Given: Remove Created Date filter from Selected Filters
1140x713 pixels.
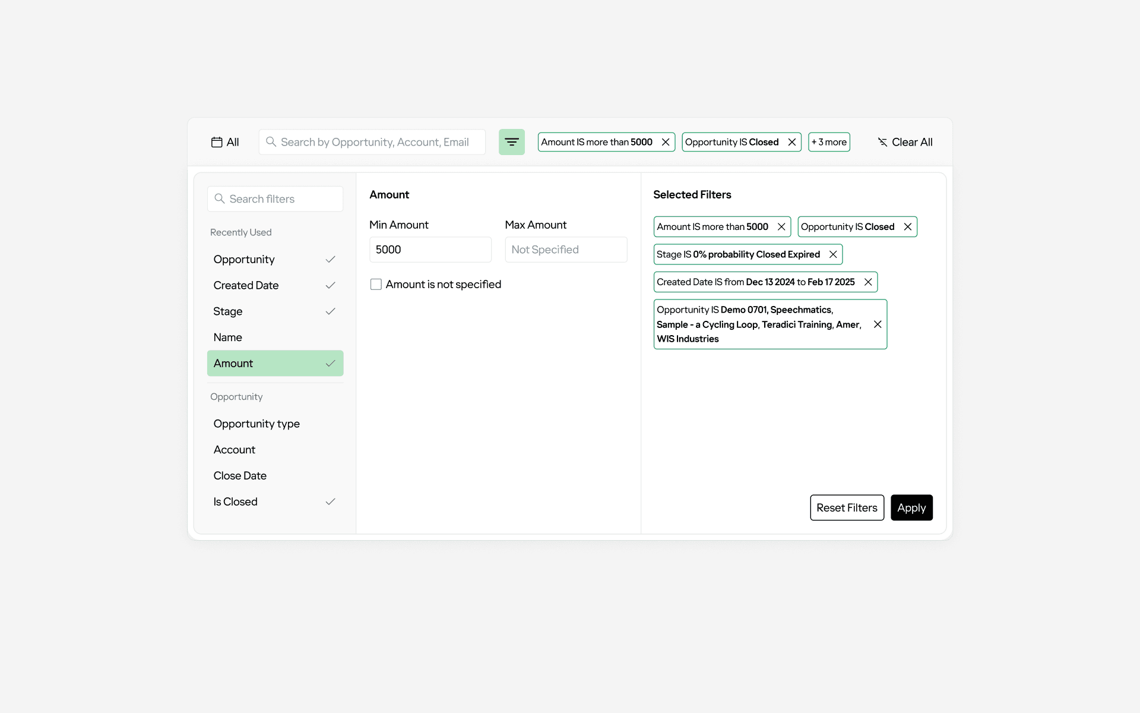Looking at the screenshot, I should click(868, 282).
